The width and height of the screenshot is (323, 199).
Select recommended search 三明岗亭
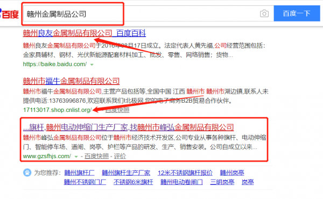[x=222, y=182]
